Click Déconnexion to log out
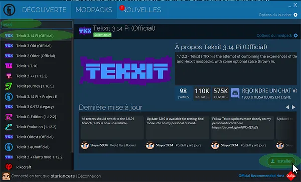Image resolution: width=301 pixels, height=182 pixels. [x=89, y=176]
